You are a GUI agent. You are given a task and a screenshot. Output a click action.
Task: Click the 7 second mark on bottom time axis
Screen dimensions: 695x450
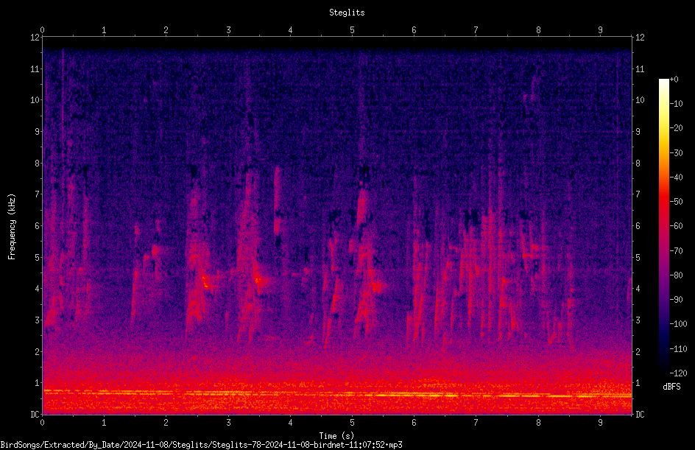(x=476, y=423)
